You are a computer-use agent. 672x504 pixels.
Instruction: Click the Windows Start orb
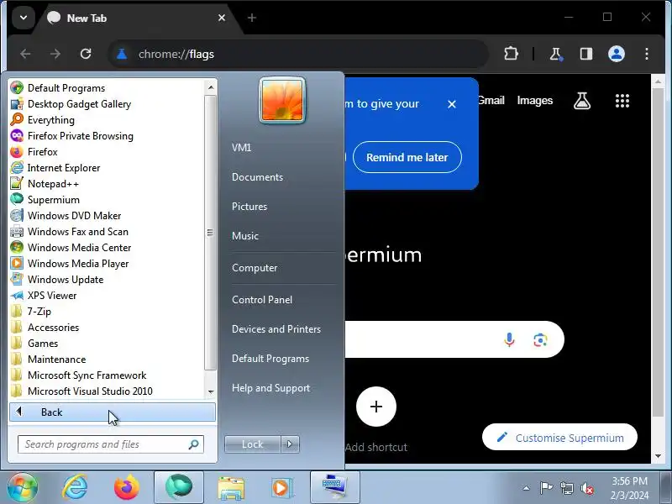pyautogui.click(x=23, y=488)
